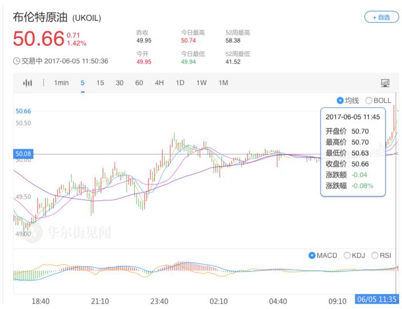402x309 pixels.
Task: Switch to KDJ indicator
Action: 347,255
